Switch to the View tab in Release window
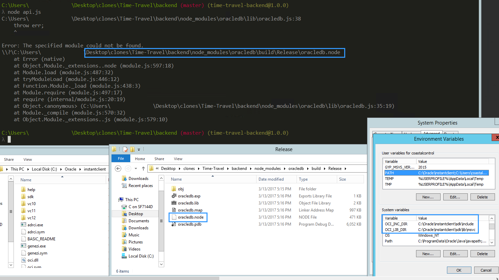This screenshot has width=499, height=280. 178,159
